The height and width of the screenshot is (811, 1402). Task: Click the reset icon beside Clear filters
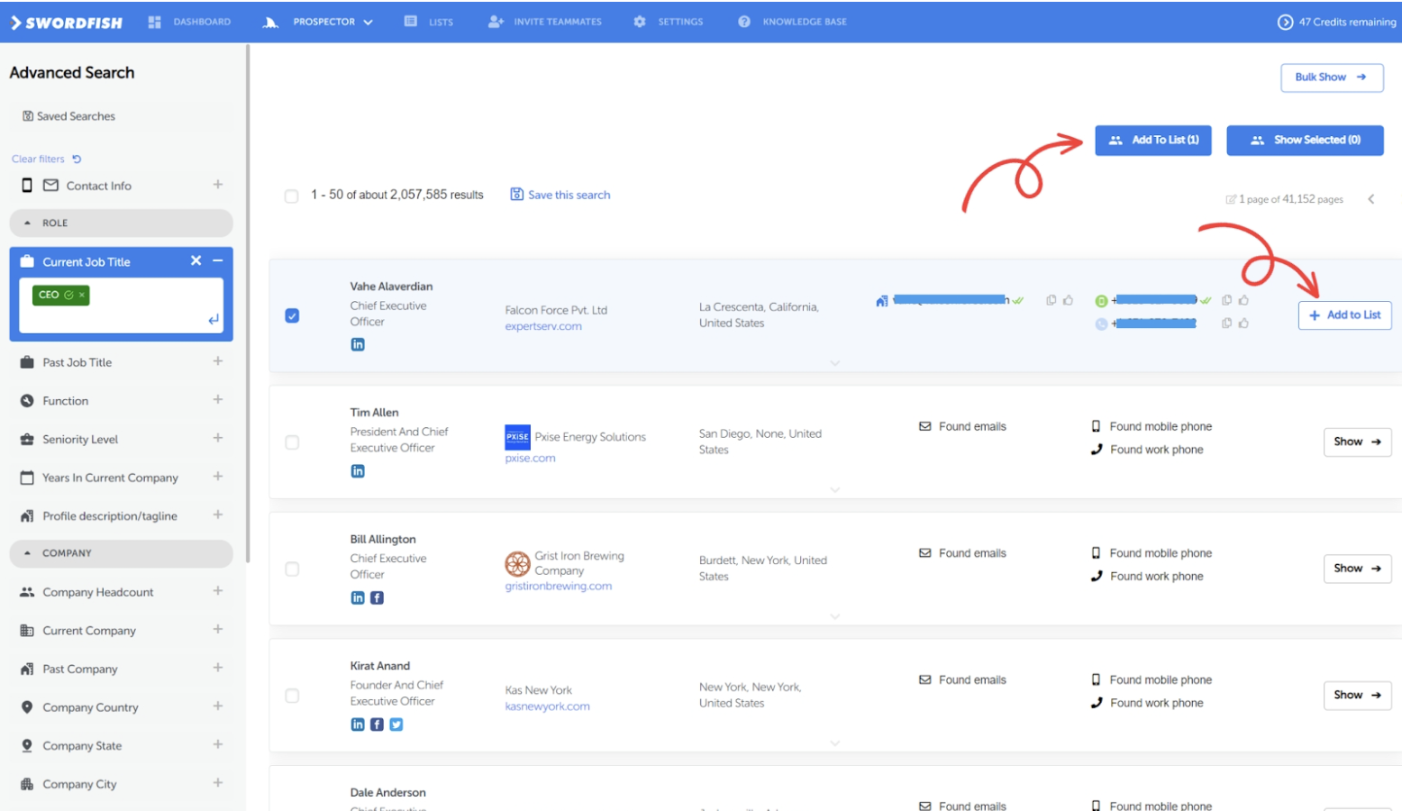(x=77, y=159)
